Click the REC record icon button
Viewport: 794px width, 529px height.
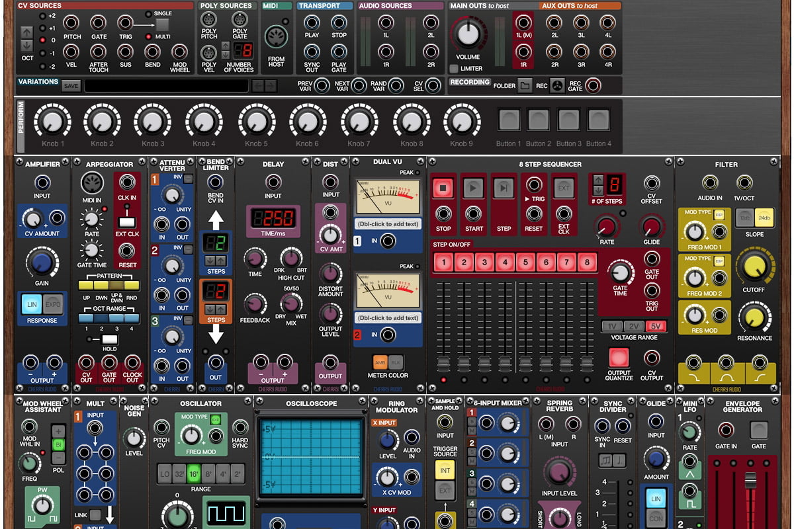pos(558,86)
